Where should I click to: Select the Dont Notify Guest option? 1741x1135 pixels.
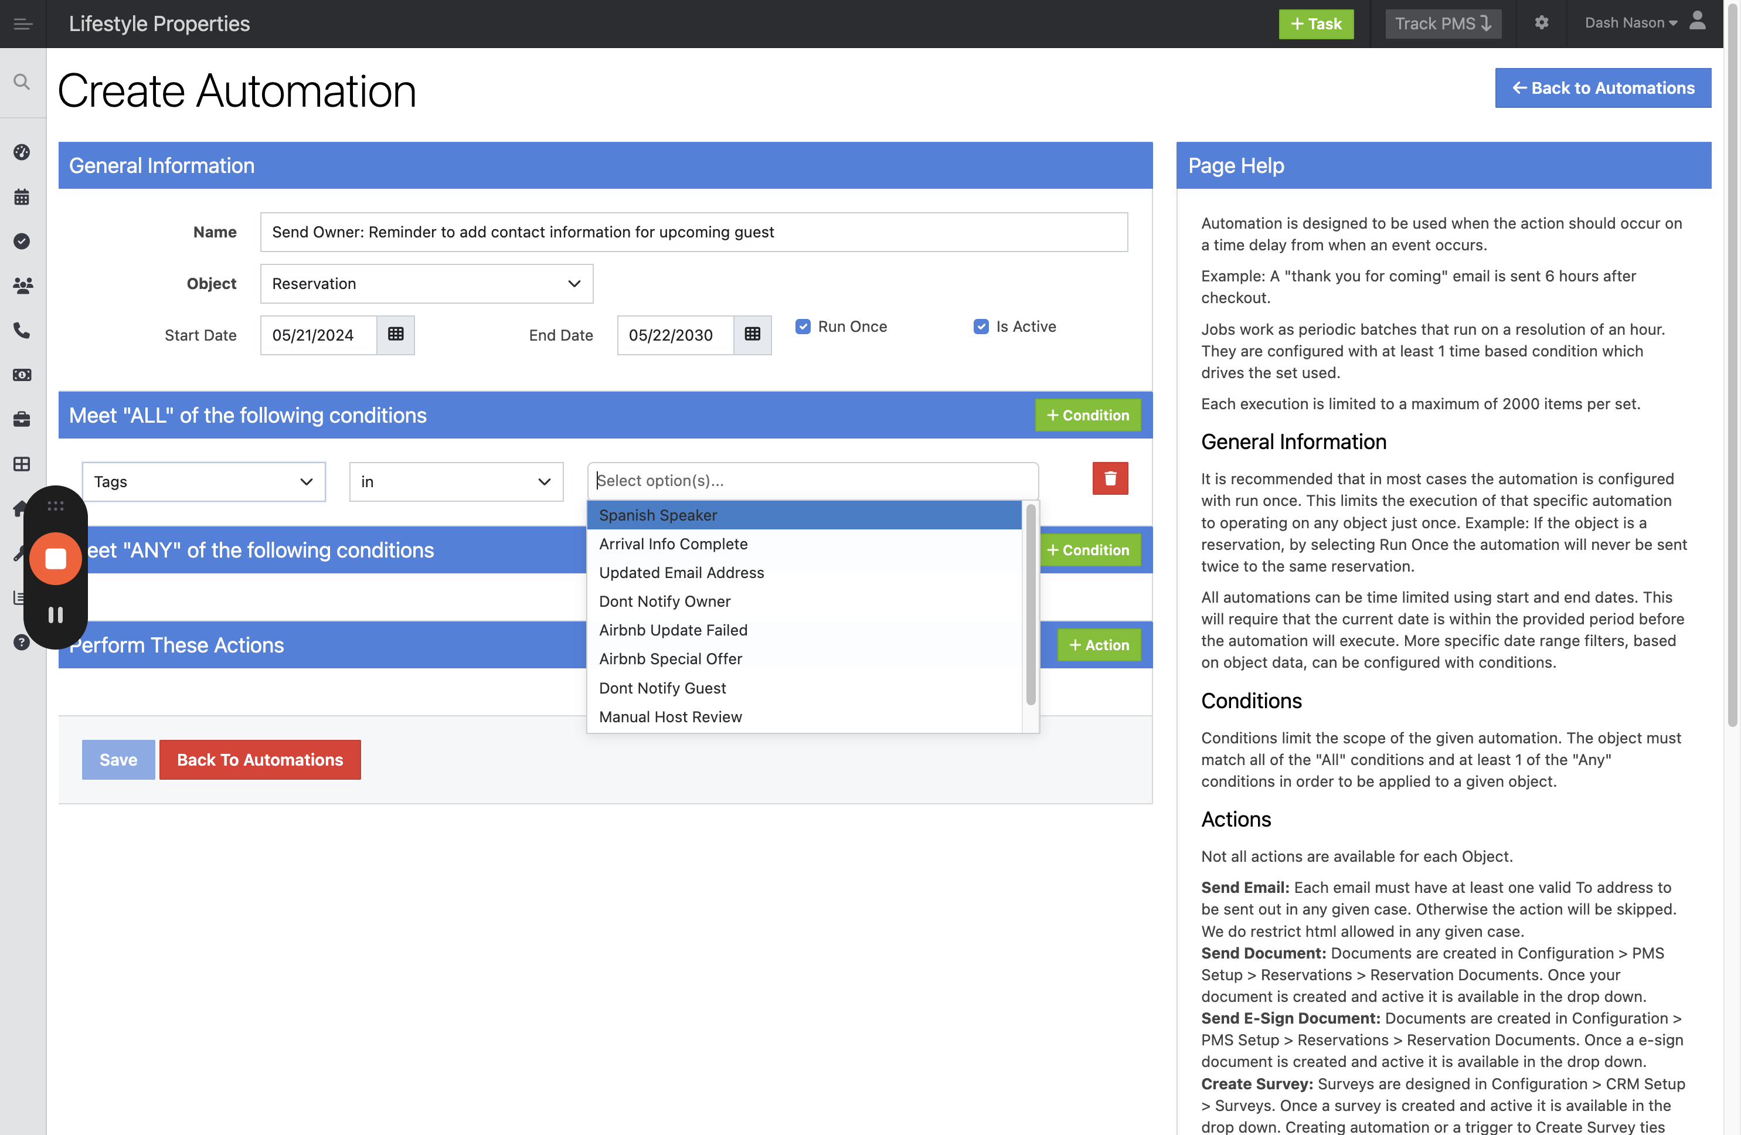coord(804,688)
